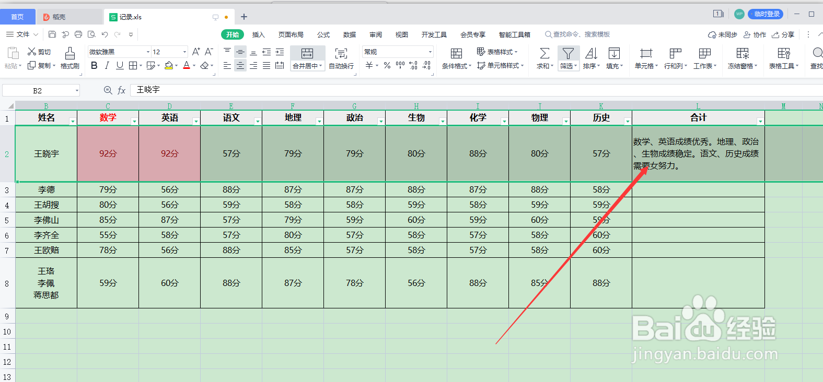Decrease font size with A- icon

pyautogui.click(x=208, y=52)
